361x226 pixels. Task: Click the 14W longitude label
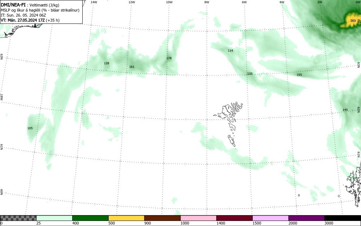(x=94, y=2)
